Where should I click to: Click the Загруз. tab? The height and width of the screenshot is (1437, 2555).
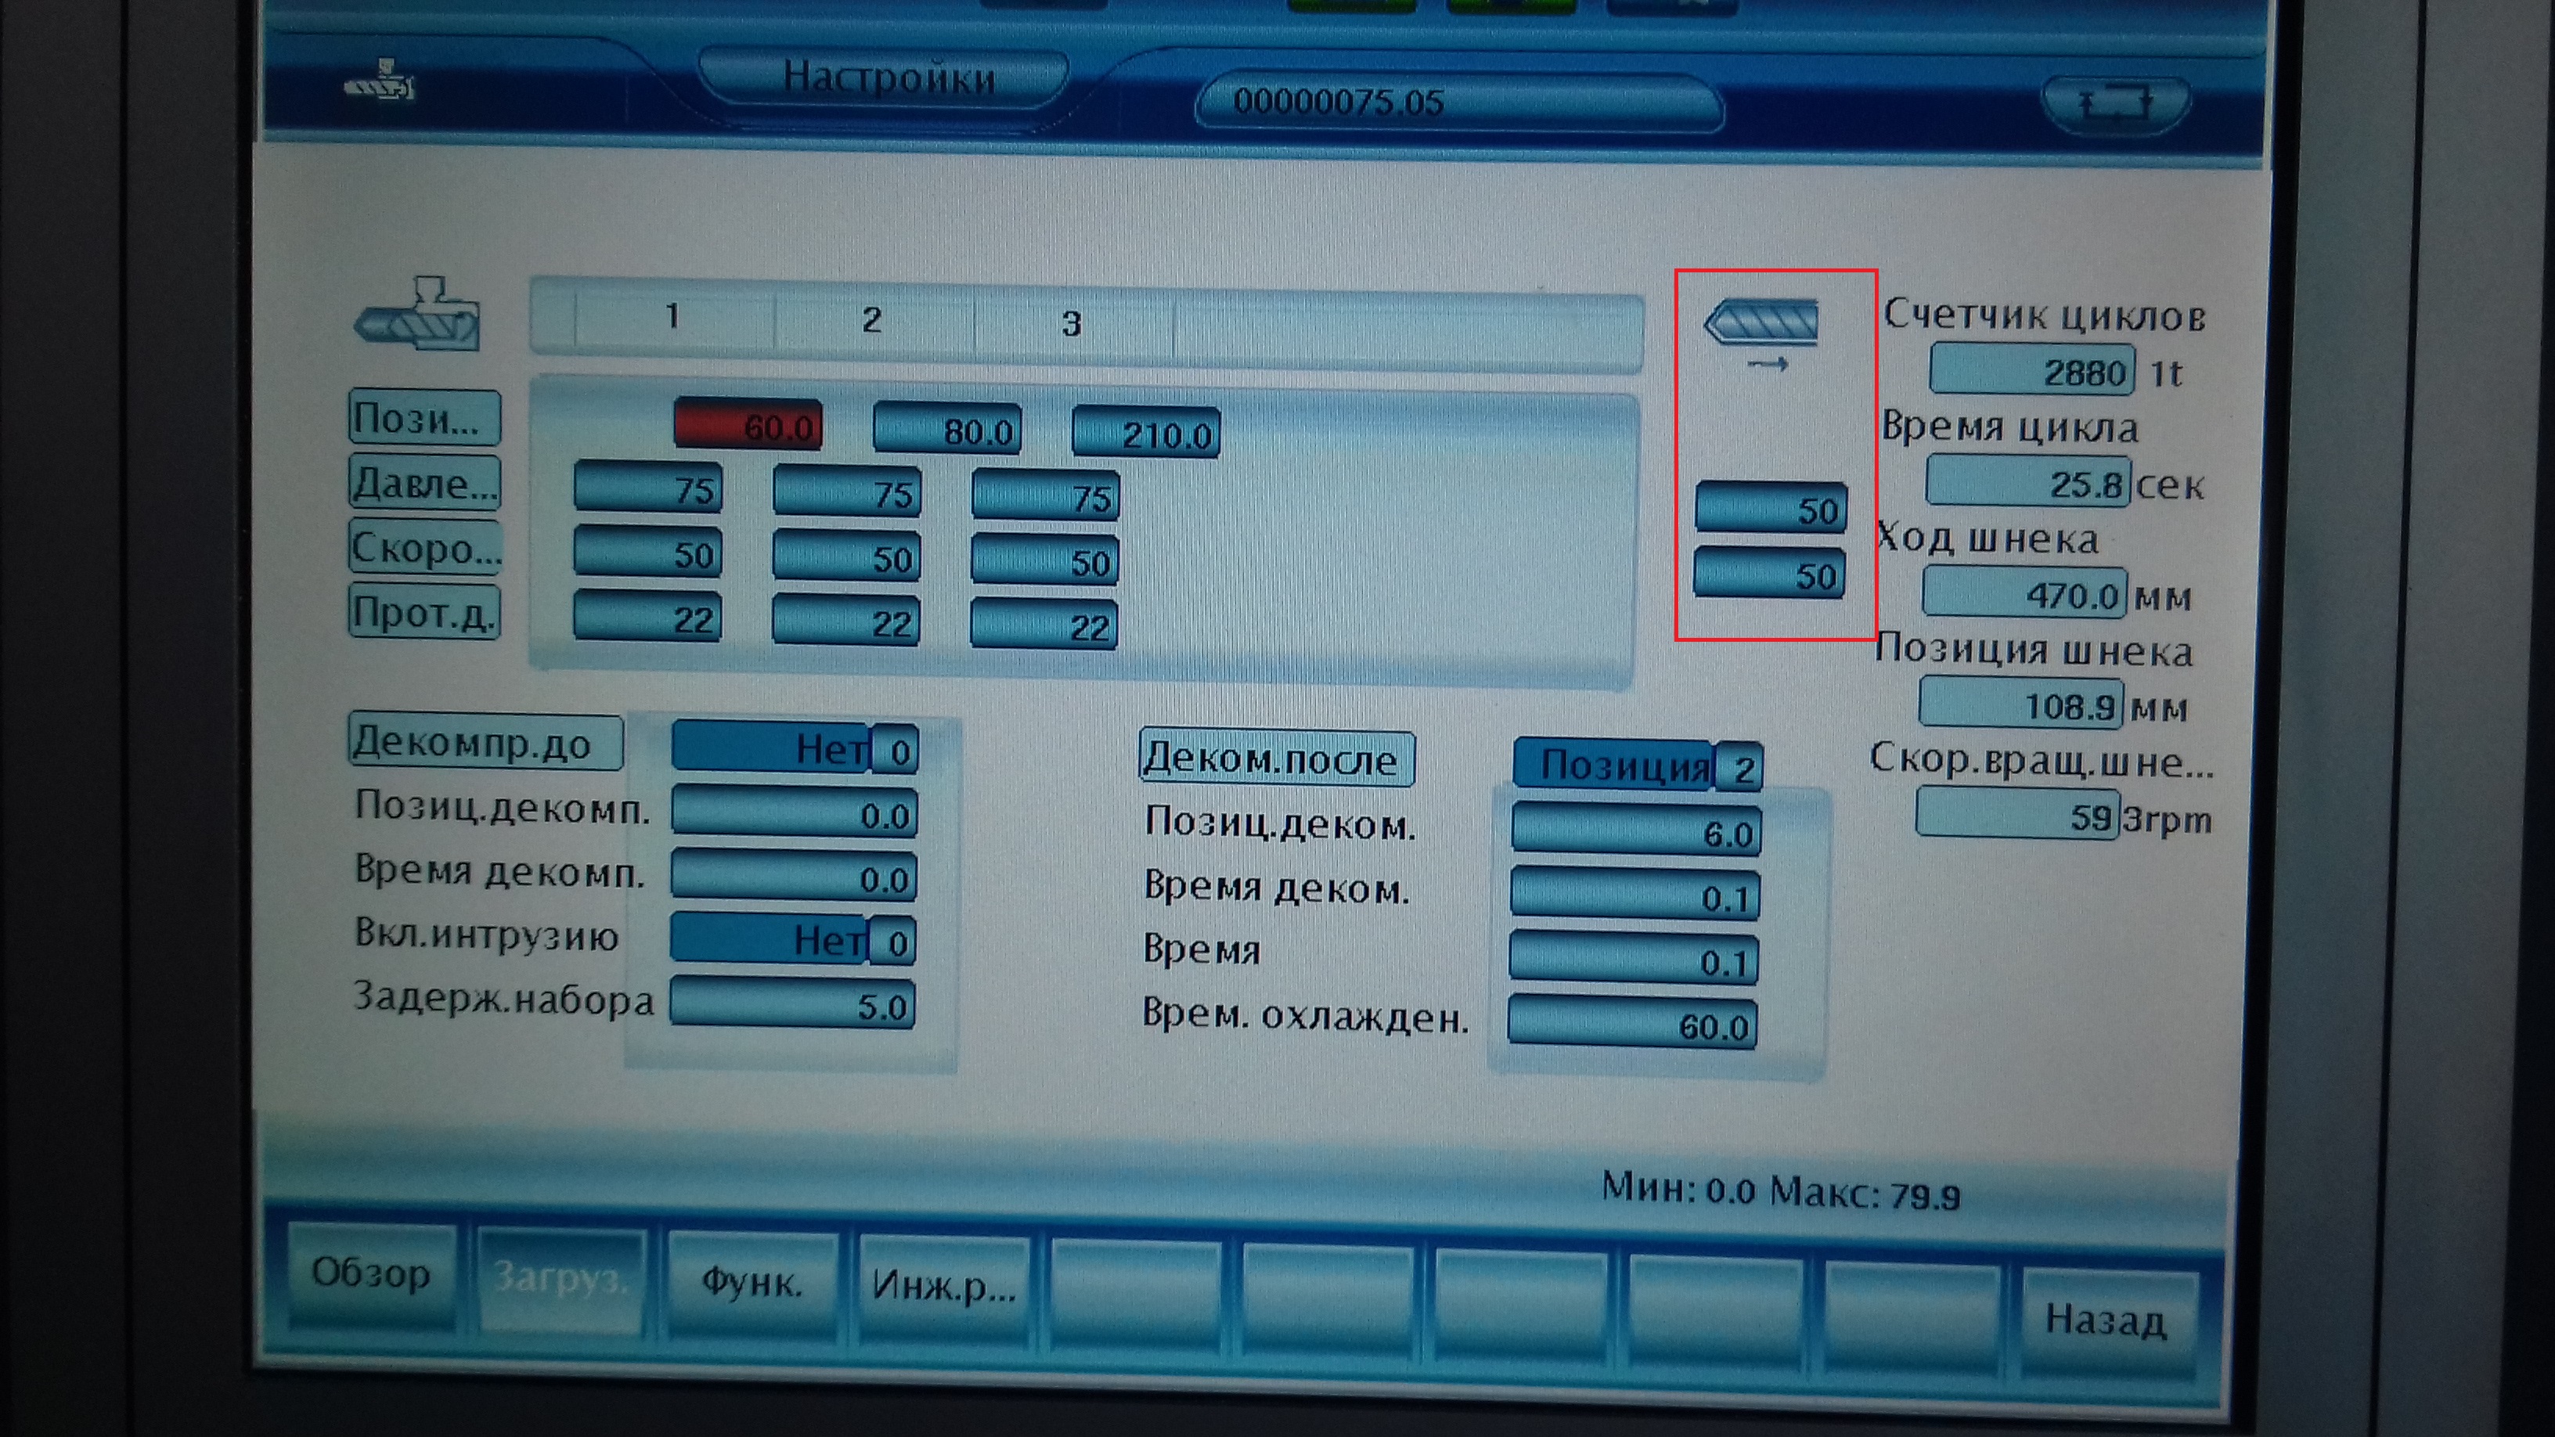tap(560, 1280)
